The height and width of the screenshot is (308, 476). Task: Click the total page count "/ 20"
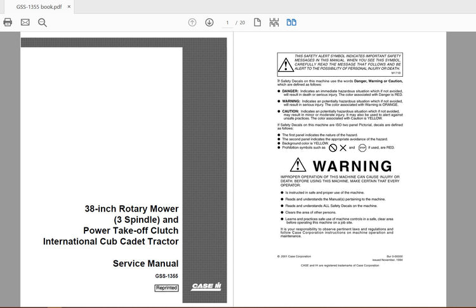coord(240,22)
